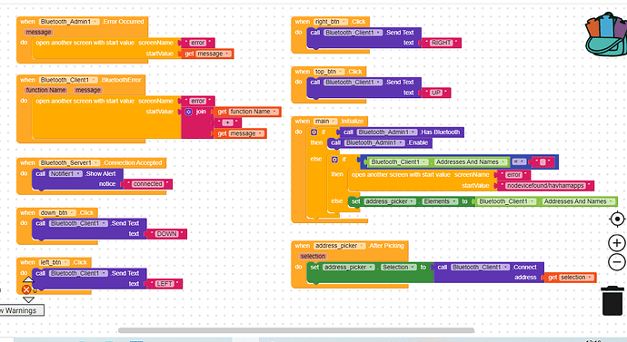Click the trash can icon
The width and height of the screenshot is (627, 342).
pyautogui.click(x=612, y=300)
